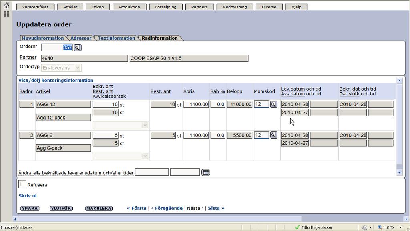Screen dimensions: 410x231
Task: Click the horizontal scrollbar thumb
Action: tap(160, 219)
